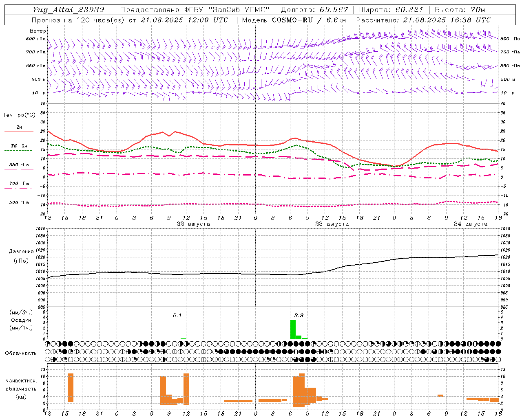Screen dimensions: 522x417
Task: Click the (км) unit under convective cloudiness
Action: [21, 397]
